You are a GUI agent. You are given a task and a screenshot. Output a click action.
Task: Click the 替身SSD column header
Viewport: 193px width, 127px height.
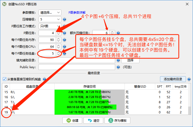[140, 86]
